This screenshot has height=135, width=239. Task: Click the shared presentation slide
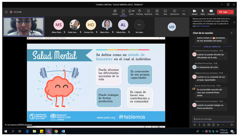(x=96, y=82)
